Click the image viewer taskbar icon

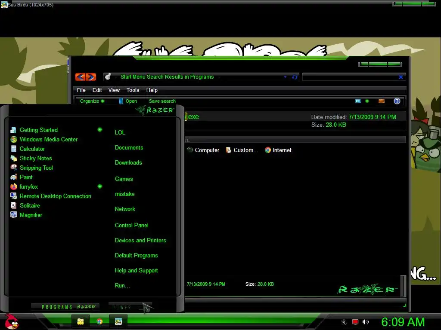118,321
